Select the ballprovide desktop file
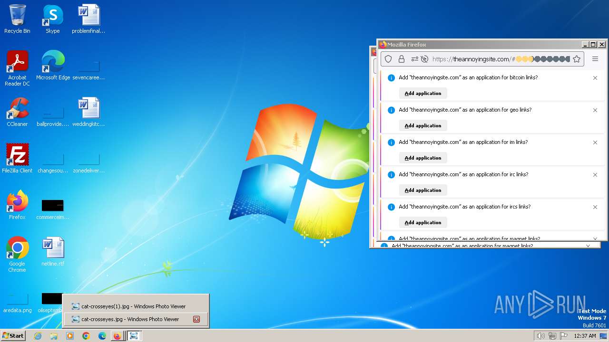Screen dimensions: 609x342 coord(53,116)
